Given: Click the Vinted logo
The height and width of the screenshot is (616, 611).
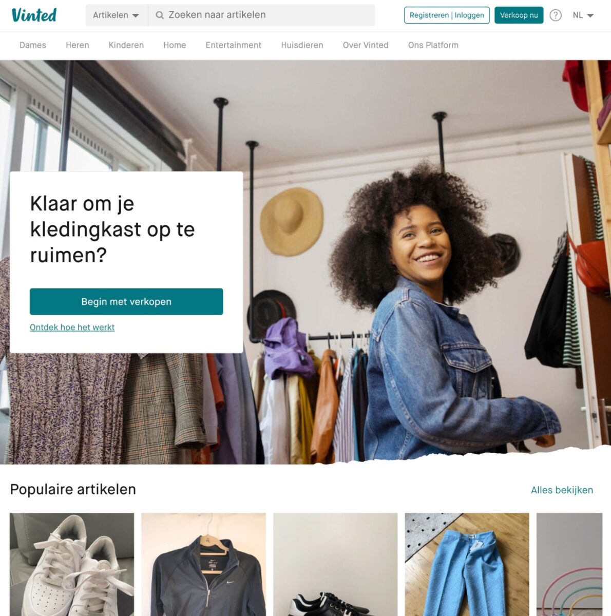Looking at the screenshot, I should (x=34, y=15).
